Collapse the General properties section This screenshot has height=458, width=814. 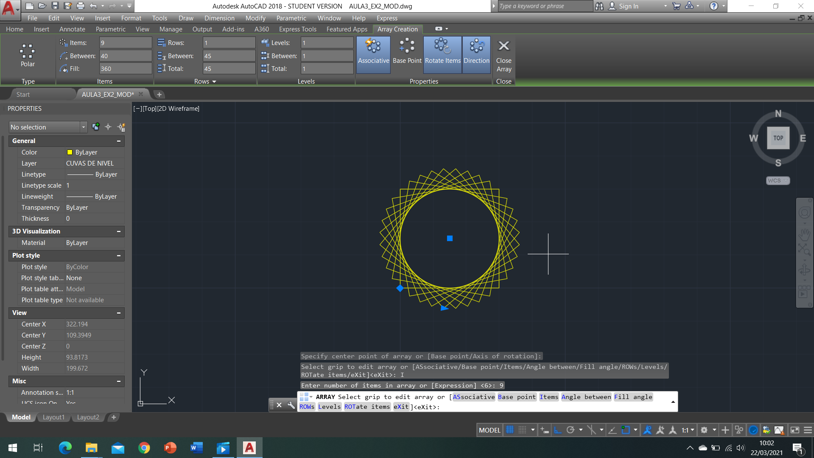pos(119,141)
